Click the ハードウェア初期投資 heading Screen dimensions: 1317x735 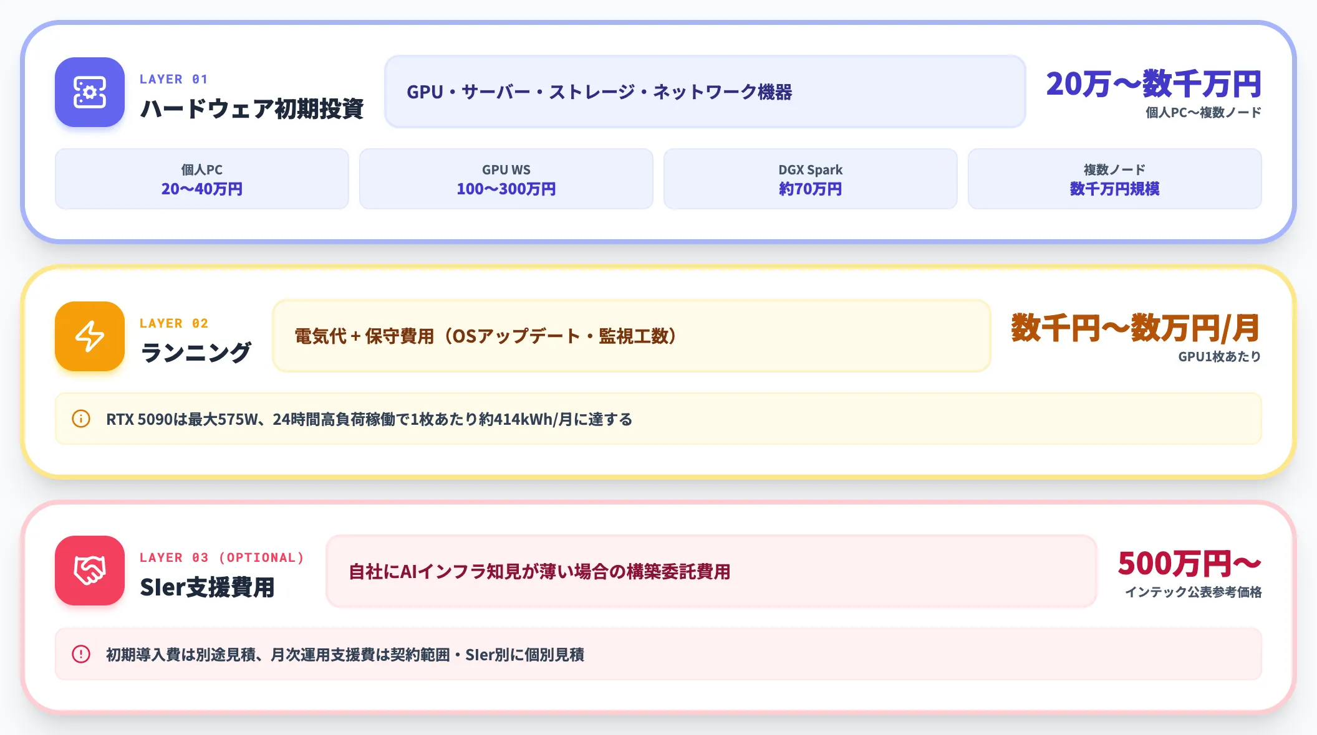(252, 109)
